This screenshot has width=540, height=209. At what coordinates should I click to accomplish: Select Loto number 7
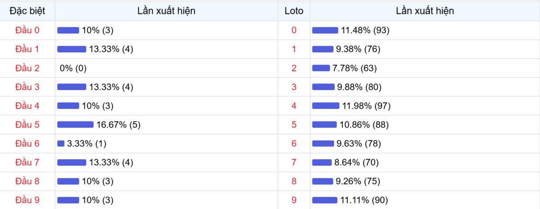294,162
